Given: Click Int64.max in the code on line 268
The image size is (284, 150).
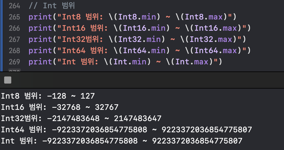Looking at the screenshot, I should [x=216, y=50].
